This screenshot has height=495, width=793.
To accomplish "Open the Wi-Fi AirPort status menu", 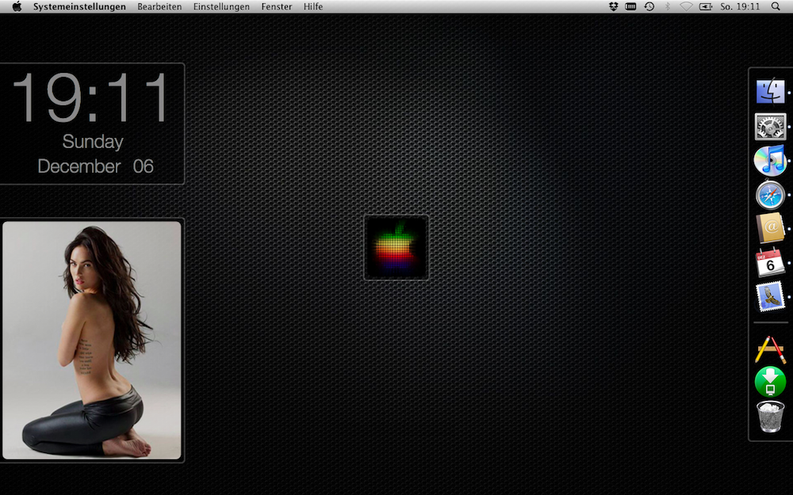I will (x=686, y=6).
